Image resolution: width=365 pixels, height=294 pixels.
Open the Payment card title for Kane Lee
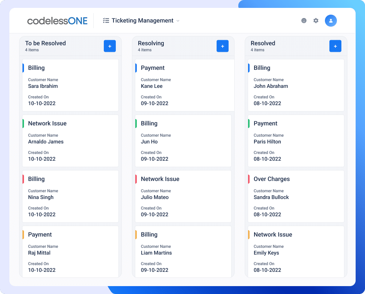[x=153, y=68]
